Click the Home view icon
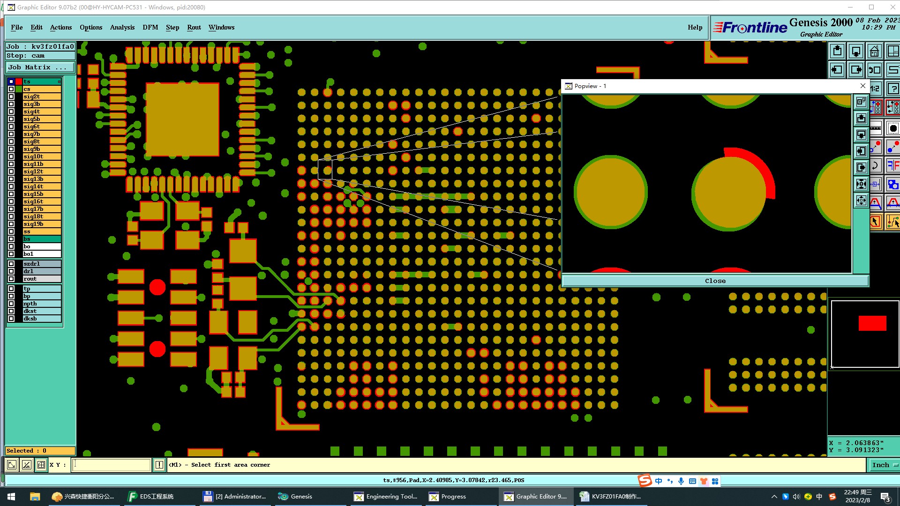 point(874,51)
